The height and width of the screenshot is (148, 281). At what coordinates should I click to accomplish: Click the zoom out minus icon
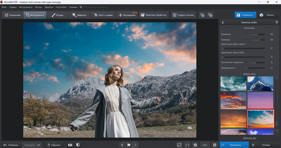(195, 145)
